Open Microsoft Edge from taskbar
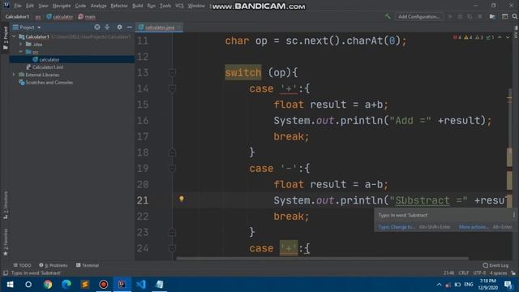This screenshot has height=292, width=519. pos(66,285)
